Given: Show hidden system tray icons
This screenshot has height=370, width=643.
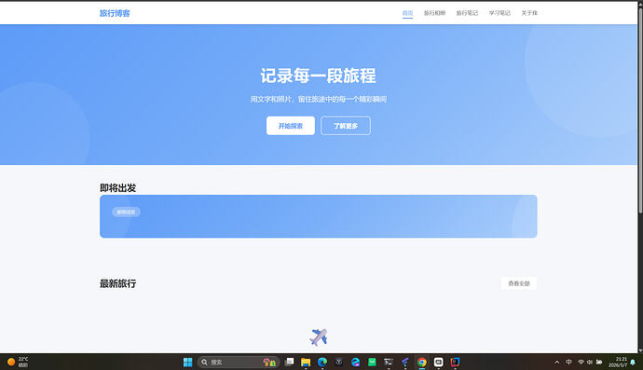Looking at the screenshot, I should click(556, 362).
